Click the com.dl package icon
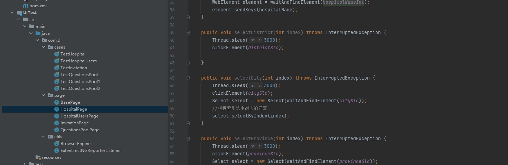Viewport: 508px width, 165px height. point(44,40)
